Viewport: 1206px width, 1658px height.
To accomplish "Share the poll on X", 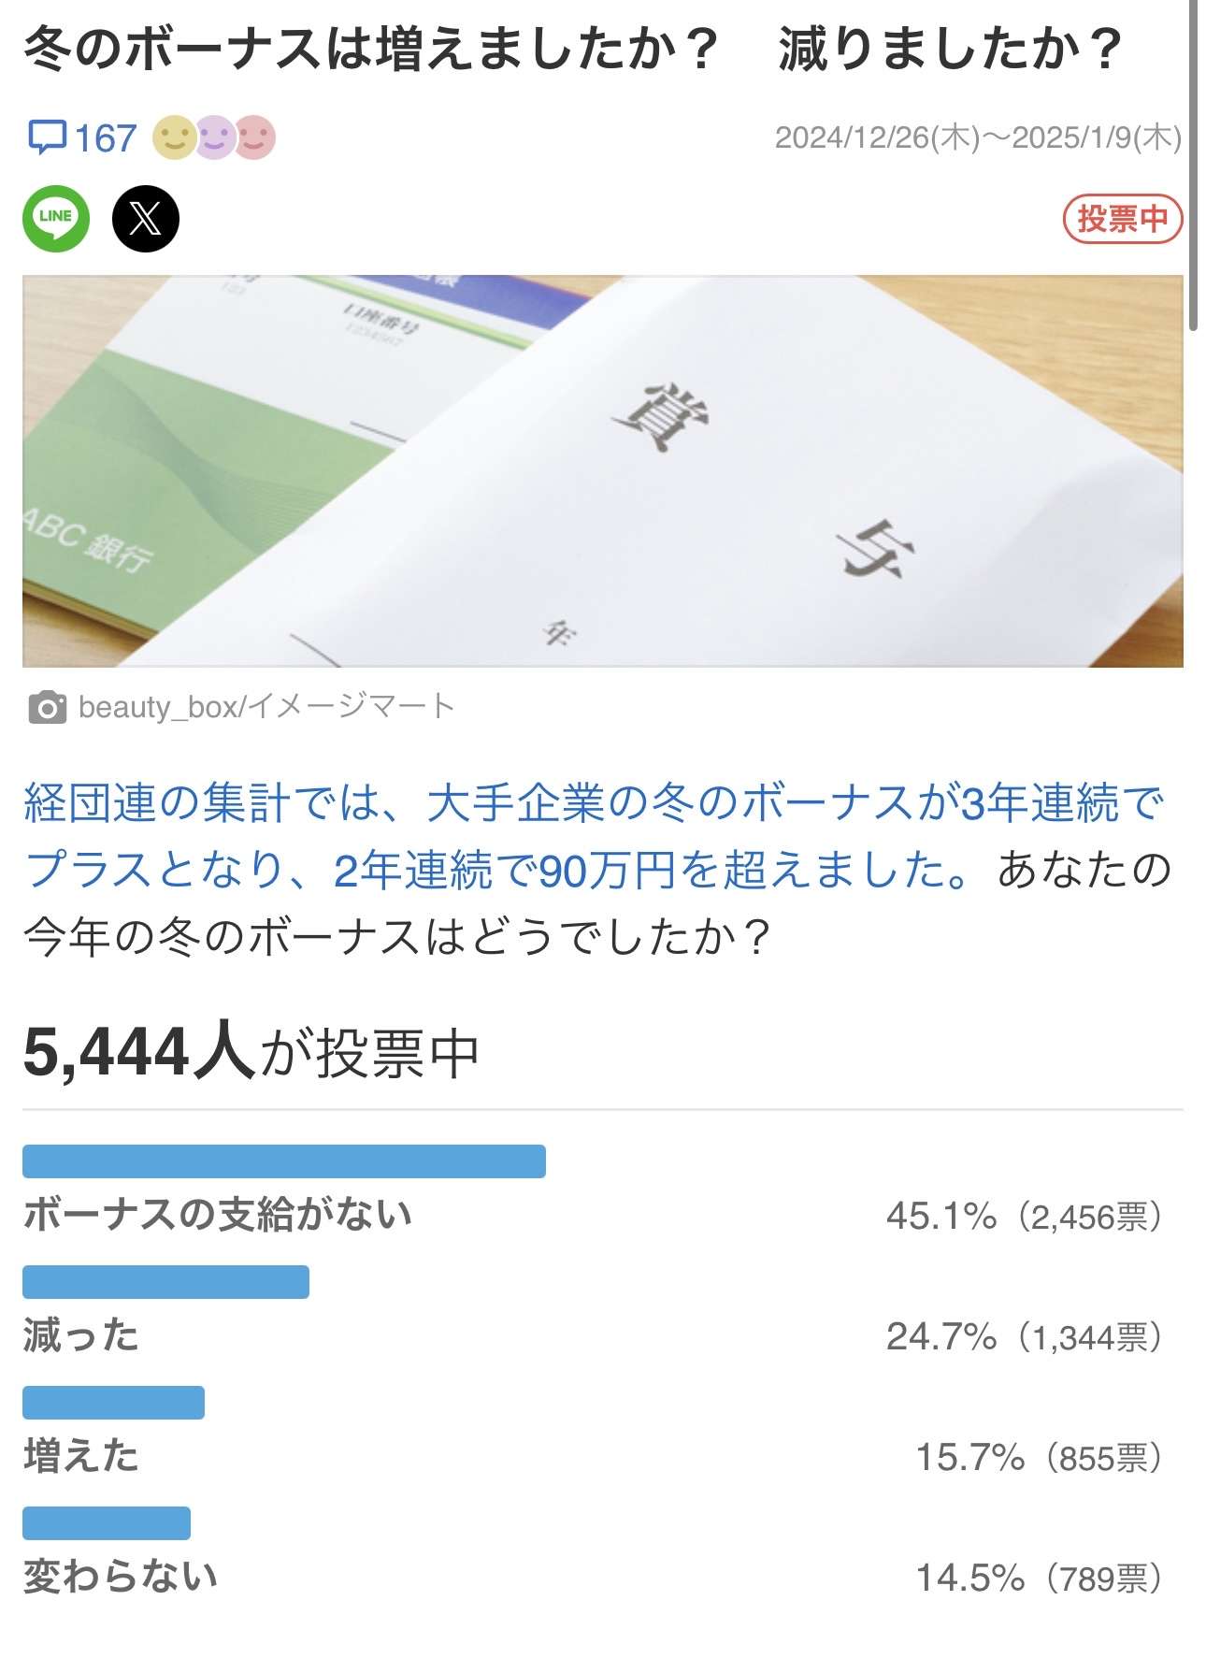I will click(145, 219).
